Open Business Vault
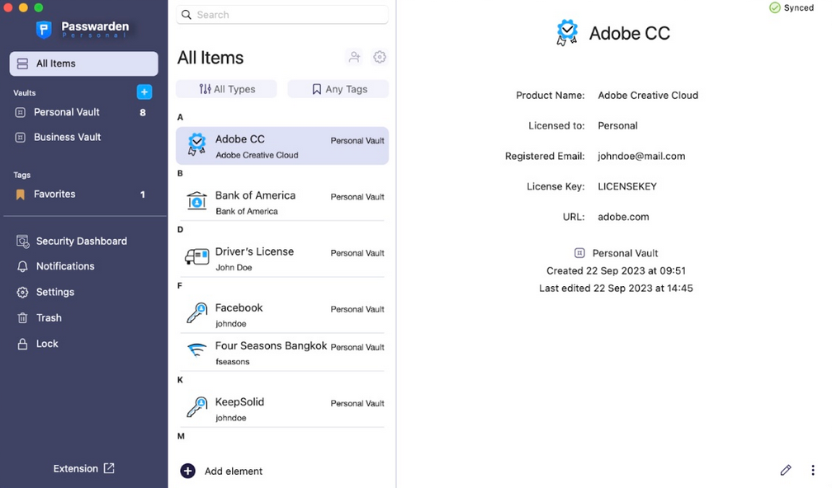This screenshot has width=832, height=488. tap(83, 137)
